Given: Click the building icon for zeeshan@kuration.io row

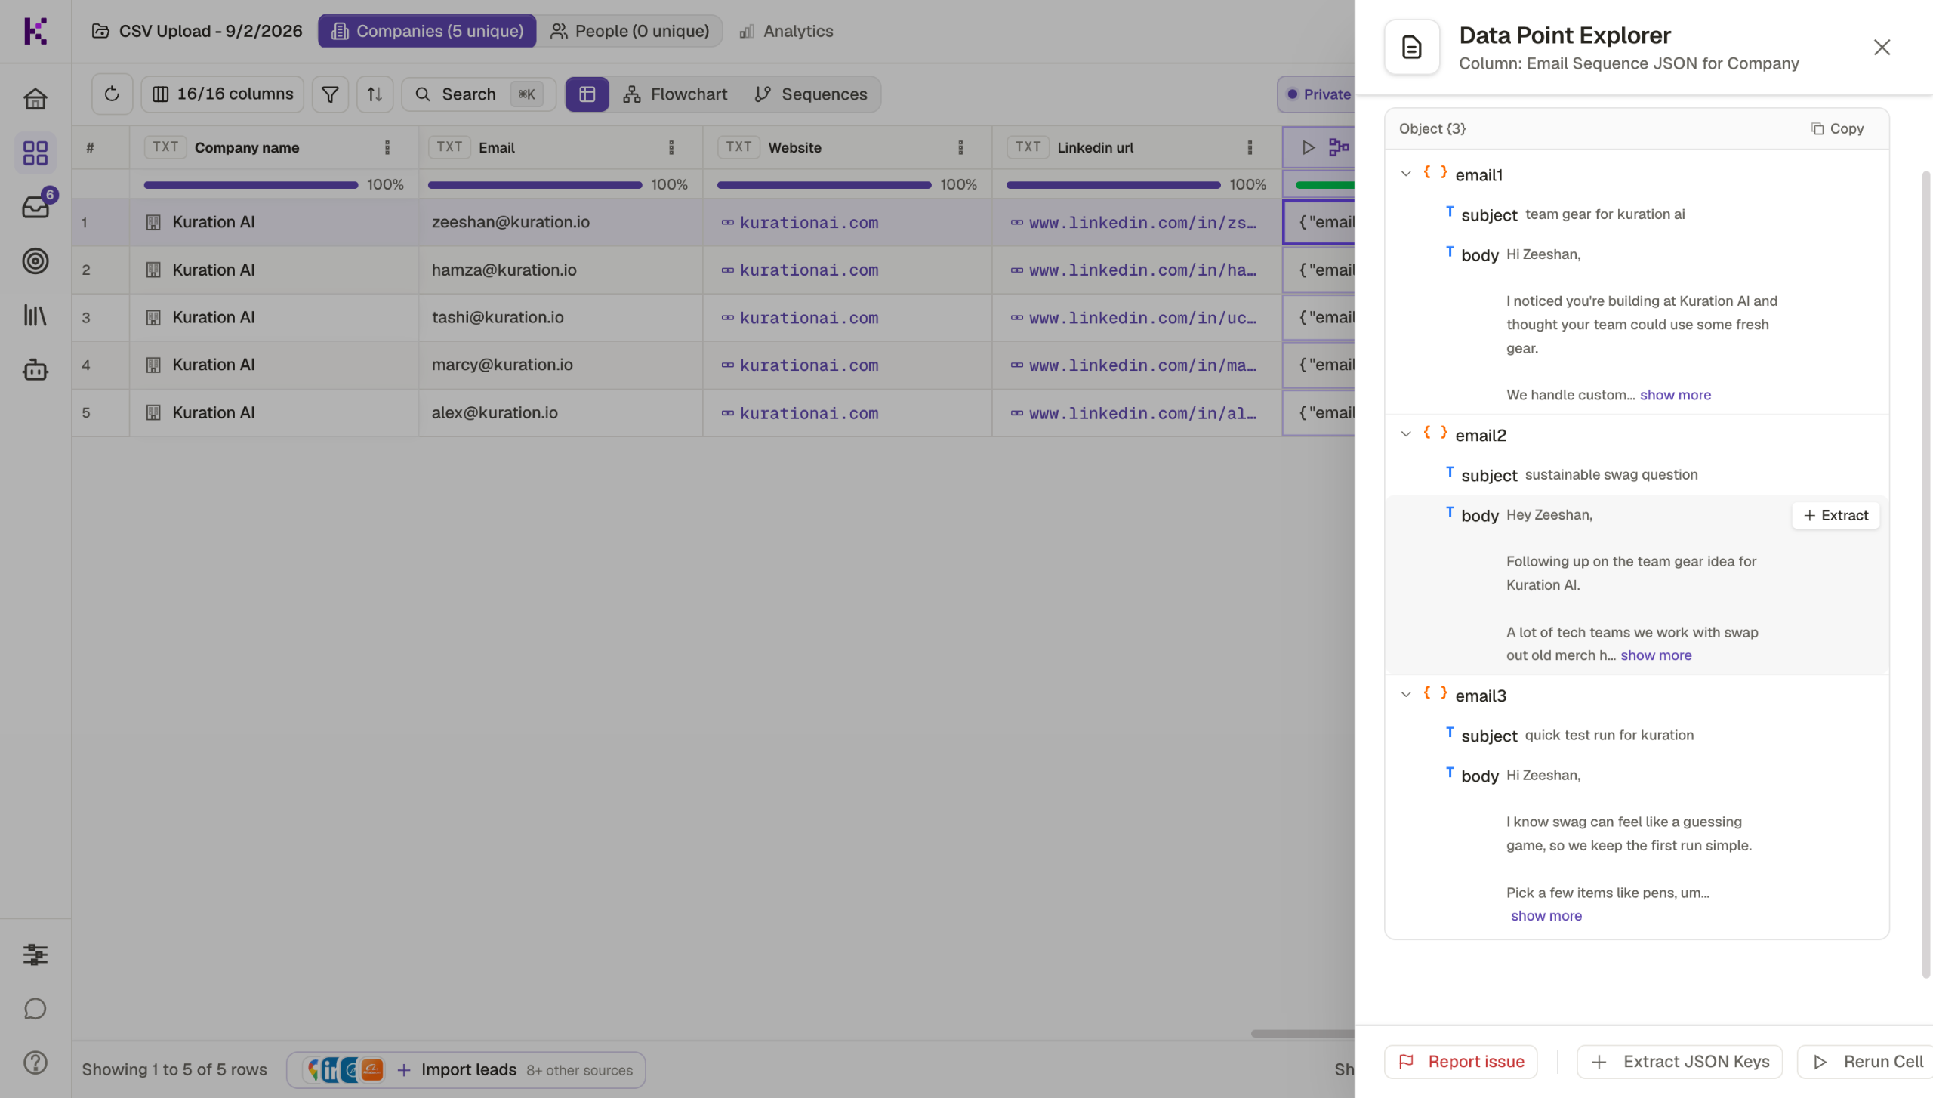Looking at the screenshot, I should (x=153, y=222).
